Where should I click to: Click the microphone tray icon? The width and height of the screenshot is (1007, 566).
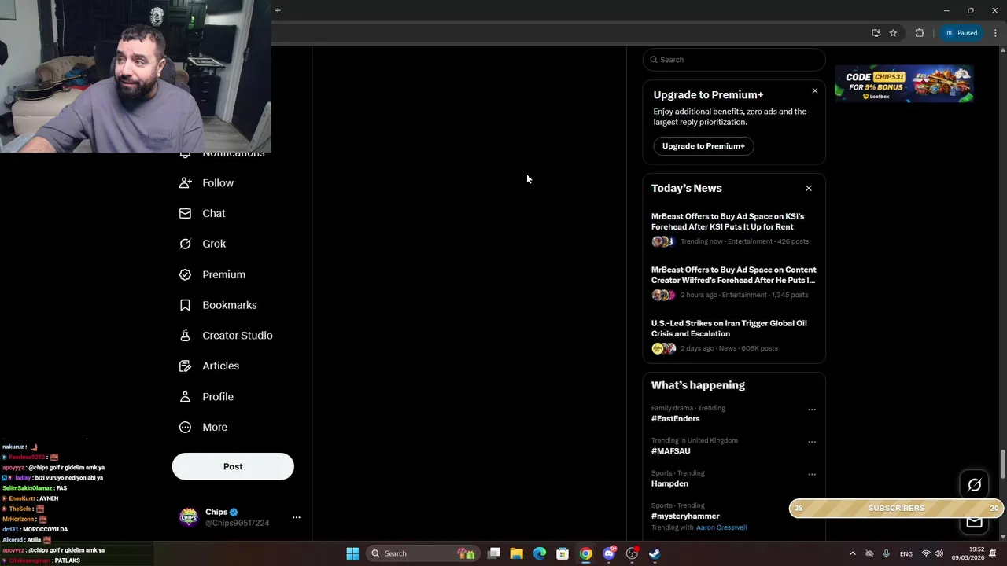coord(886,553)
